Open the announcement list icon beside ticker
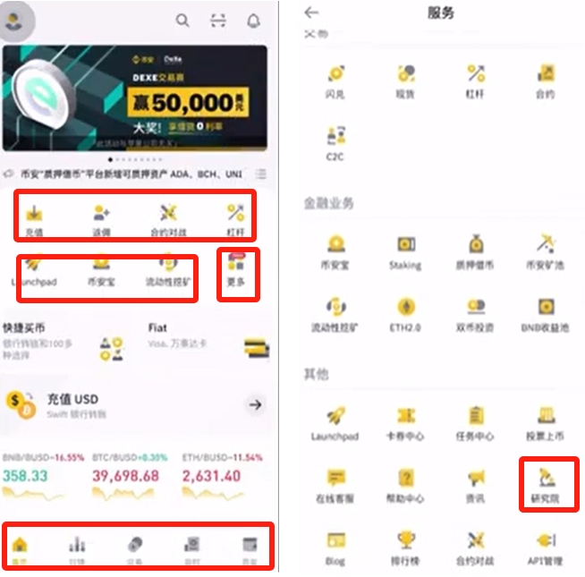The width and height of the screenshot is (585, 577). [x=261, y=174]
